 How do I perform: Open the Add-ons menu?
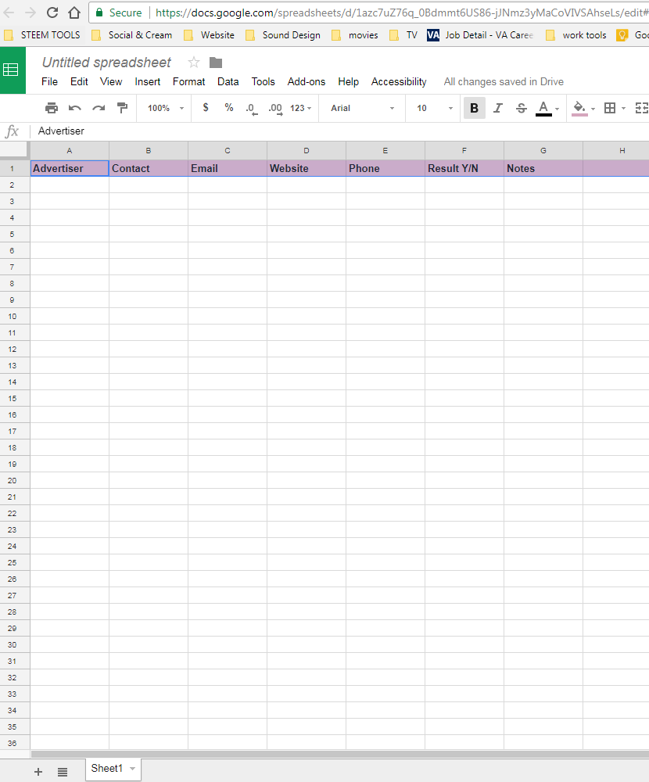point(307,82)
